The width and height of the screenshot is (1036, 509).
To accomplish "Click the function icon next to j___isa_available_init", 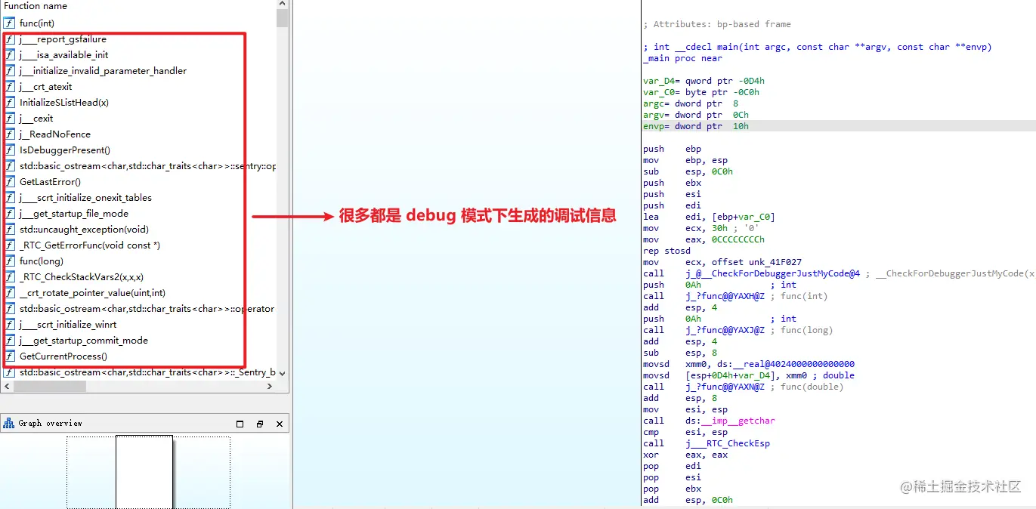I will [9, 54].
